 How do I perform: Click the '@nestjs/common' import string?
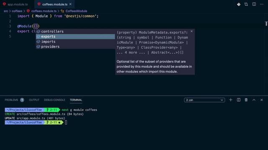tap(80, 16)
